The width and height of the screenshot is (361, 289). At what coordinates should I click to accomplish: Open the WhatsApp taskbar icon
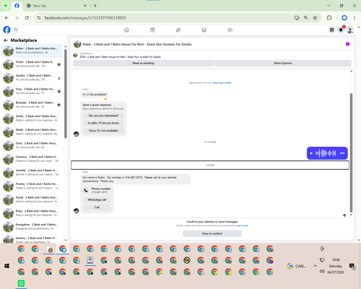[21, 283]
